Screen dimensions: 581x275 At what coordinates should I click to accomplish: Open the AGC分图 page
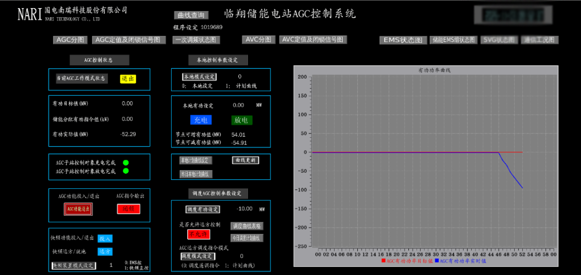coord(70,40)
